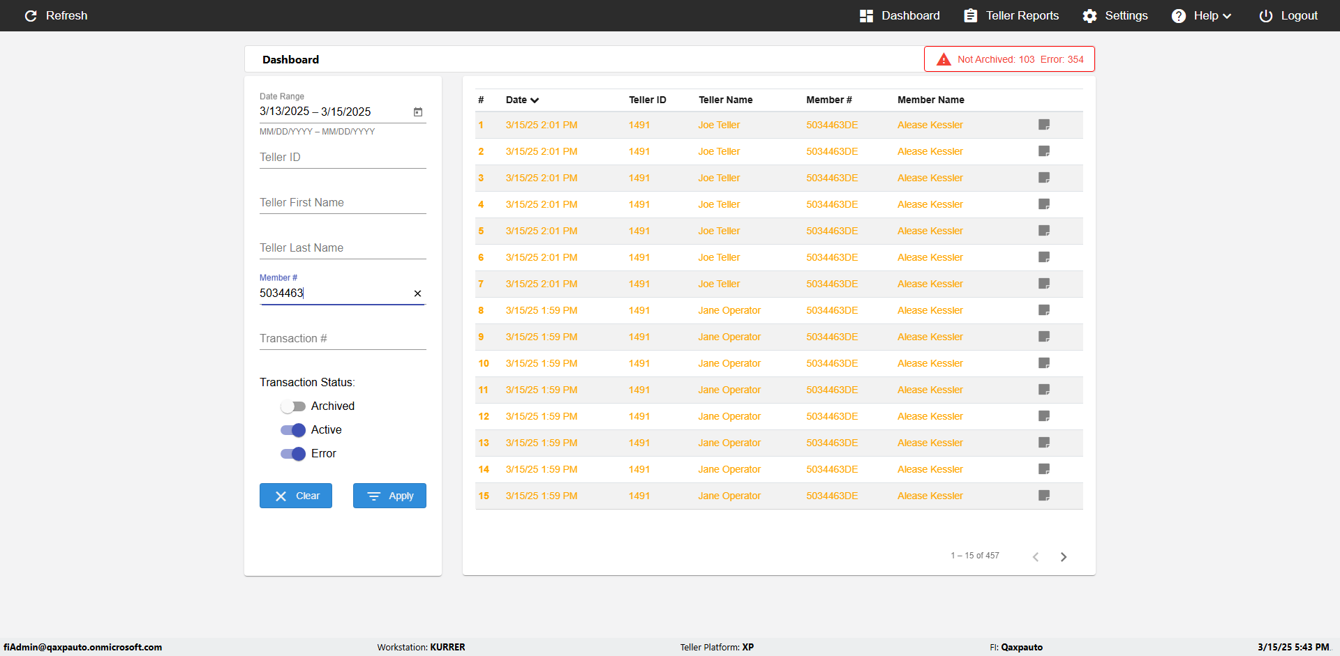The width and height of the screenshot is (1340, 656).
Task: Click the Not Archived warning alert
Action: pos(1009,59)
